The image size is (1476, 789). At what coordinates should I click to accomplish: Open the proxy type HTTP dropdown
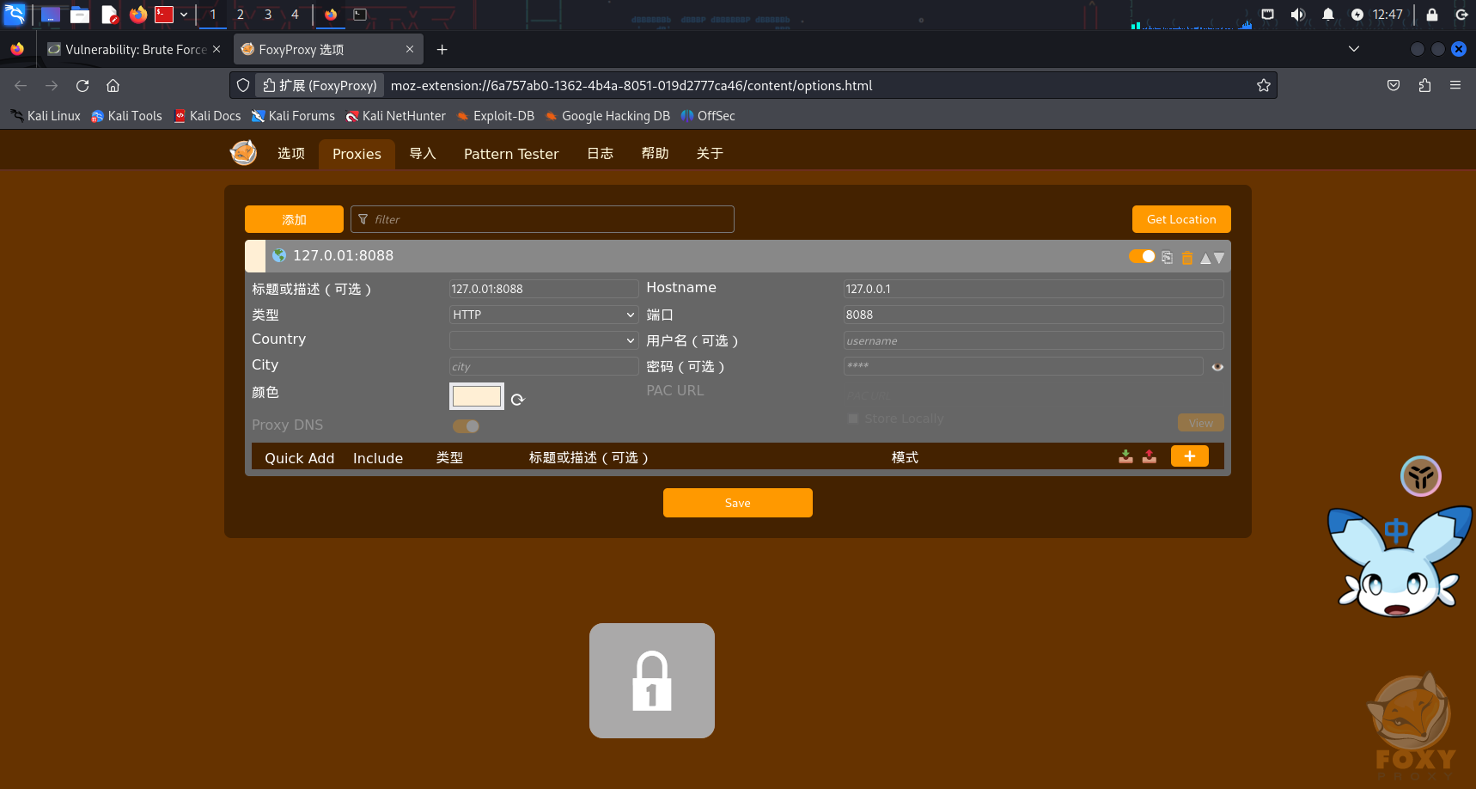coord(543,315)
